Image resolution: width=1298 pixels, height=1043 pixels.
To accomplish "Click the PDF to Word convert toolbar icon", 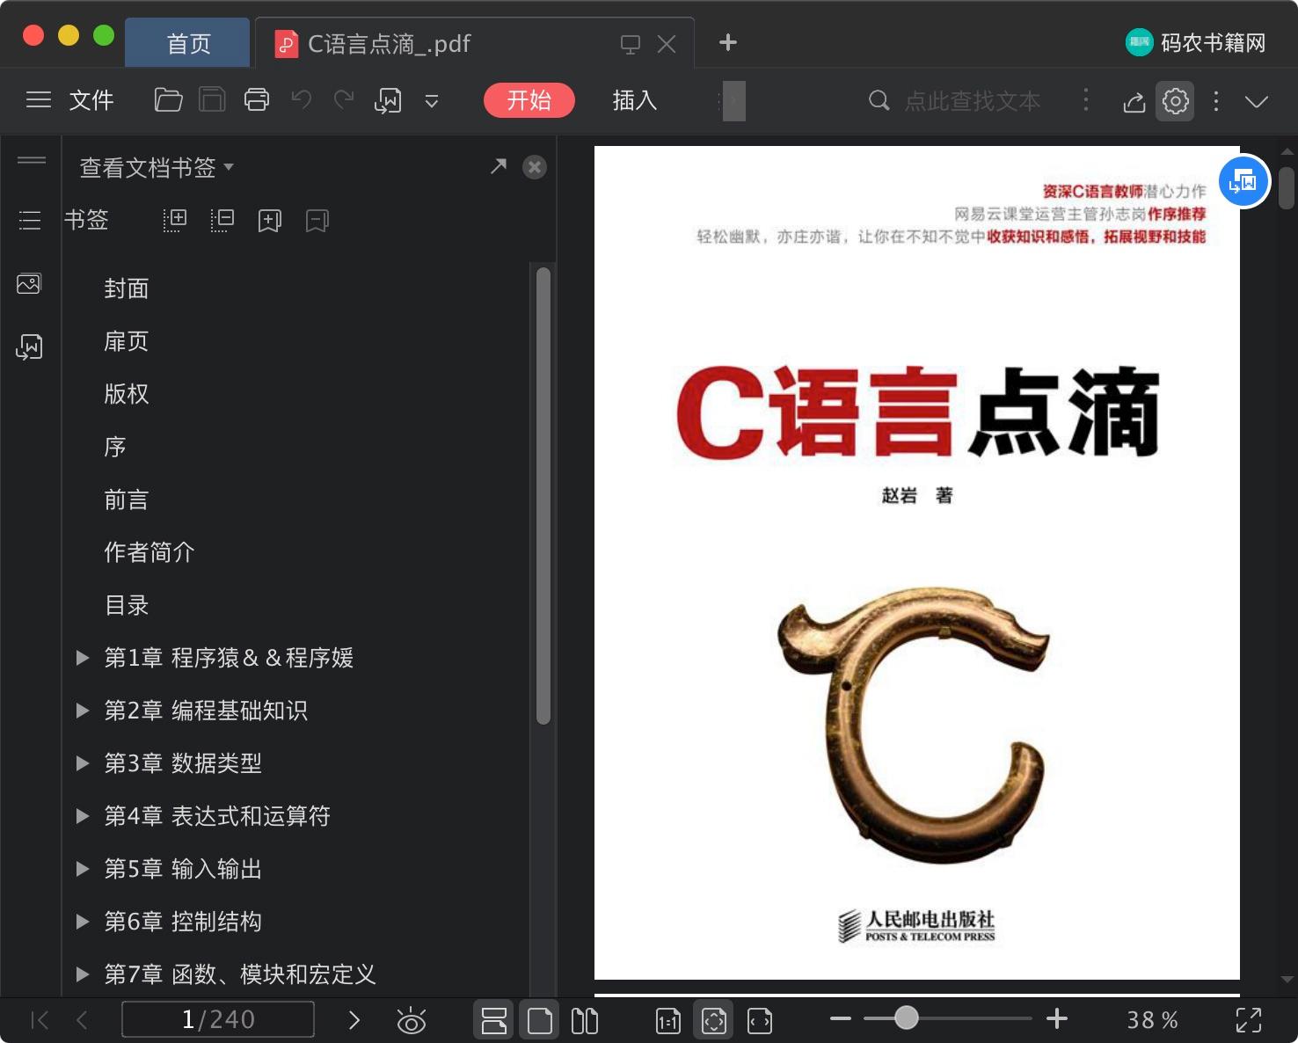I will (388, 100).
